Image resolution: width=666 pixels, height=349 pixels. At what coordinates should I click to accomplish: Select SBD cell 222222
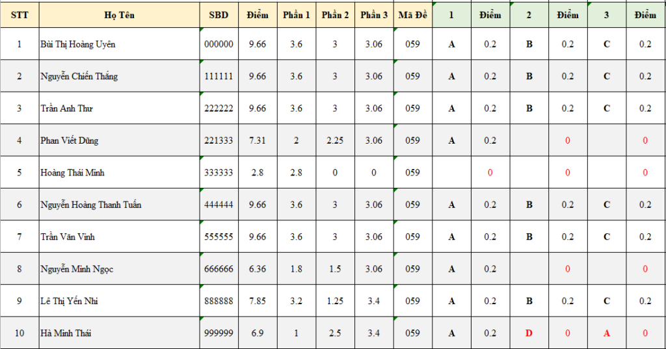pyautogui.click(x=219, y=109)
